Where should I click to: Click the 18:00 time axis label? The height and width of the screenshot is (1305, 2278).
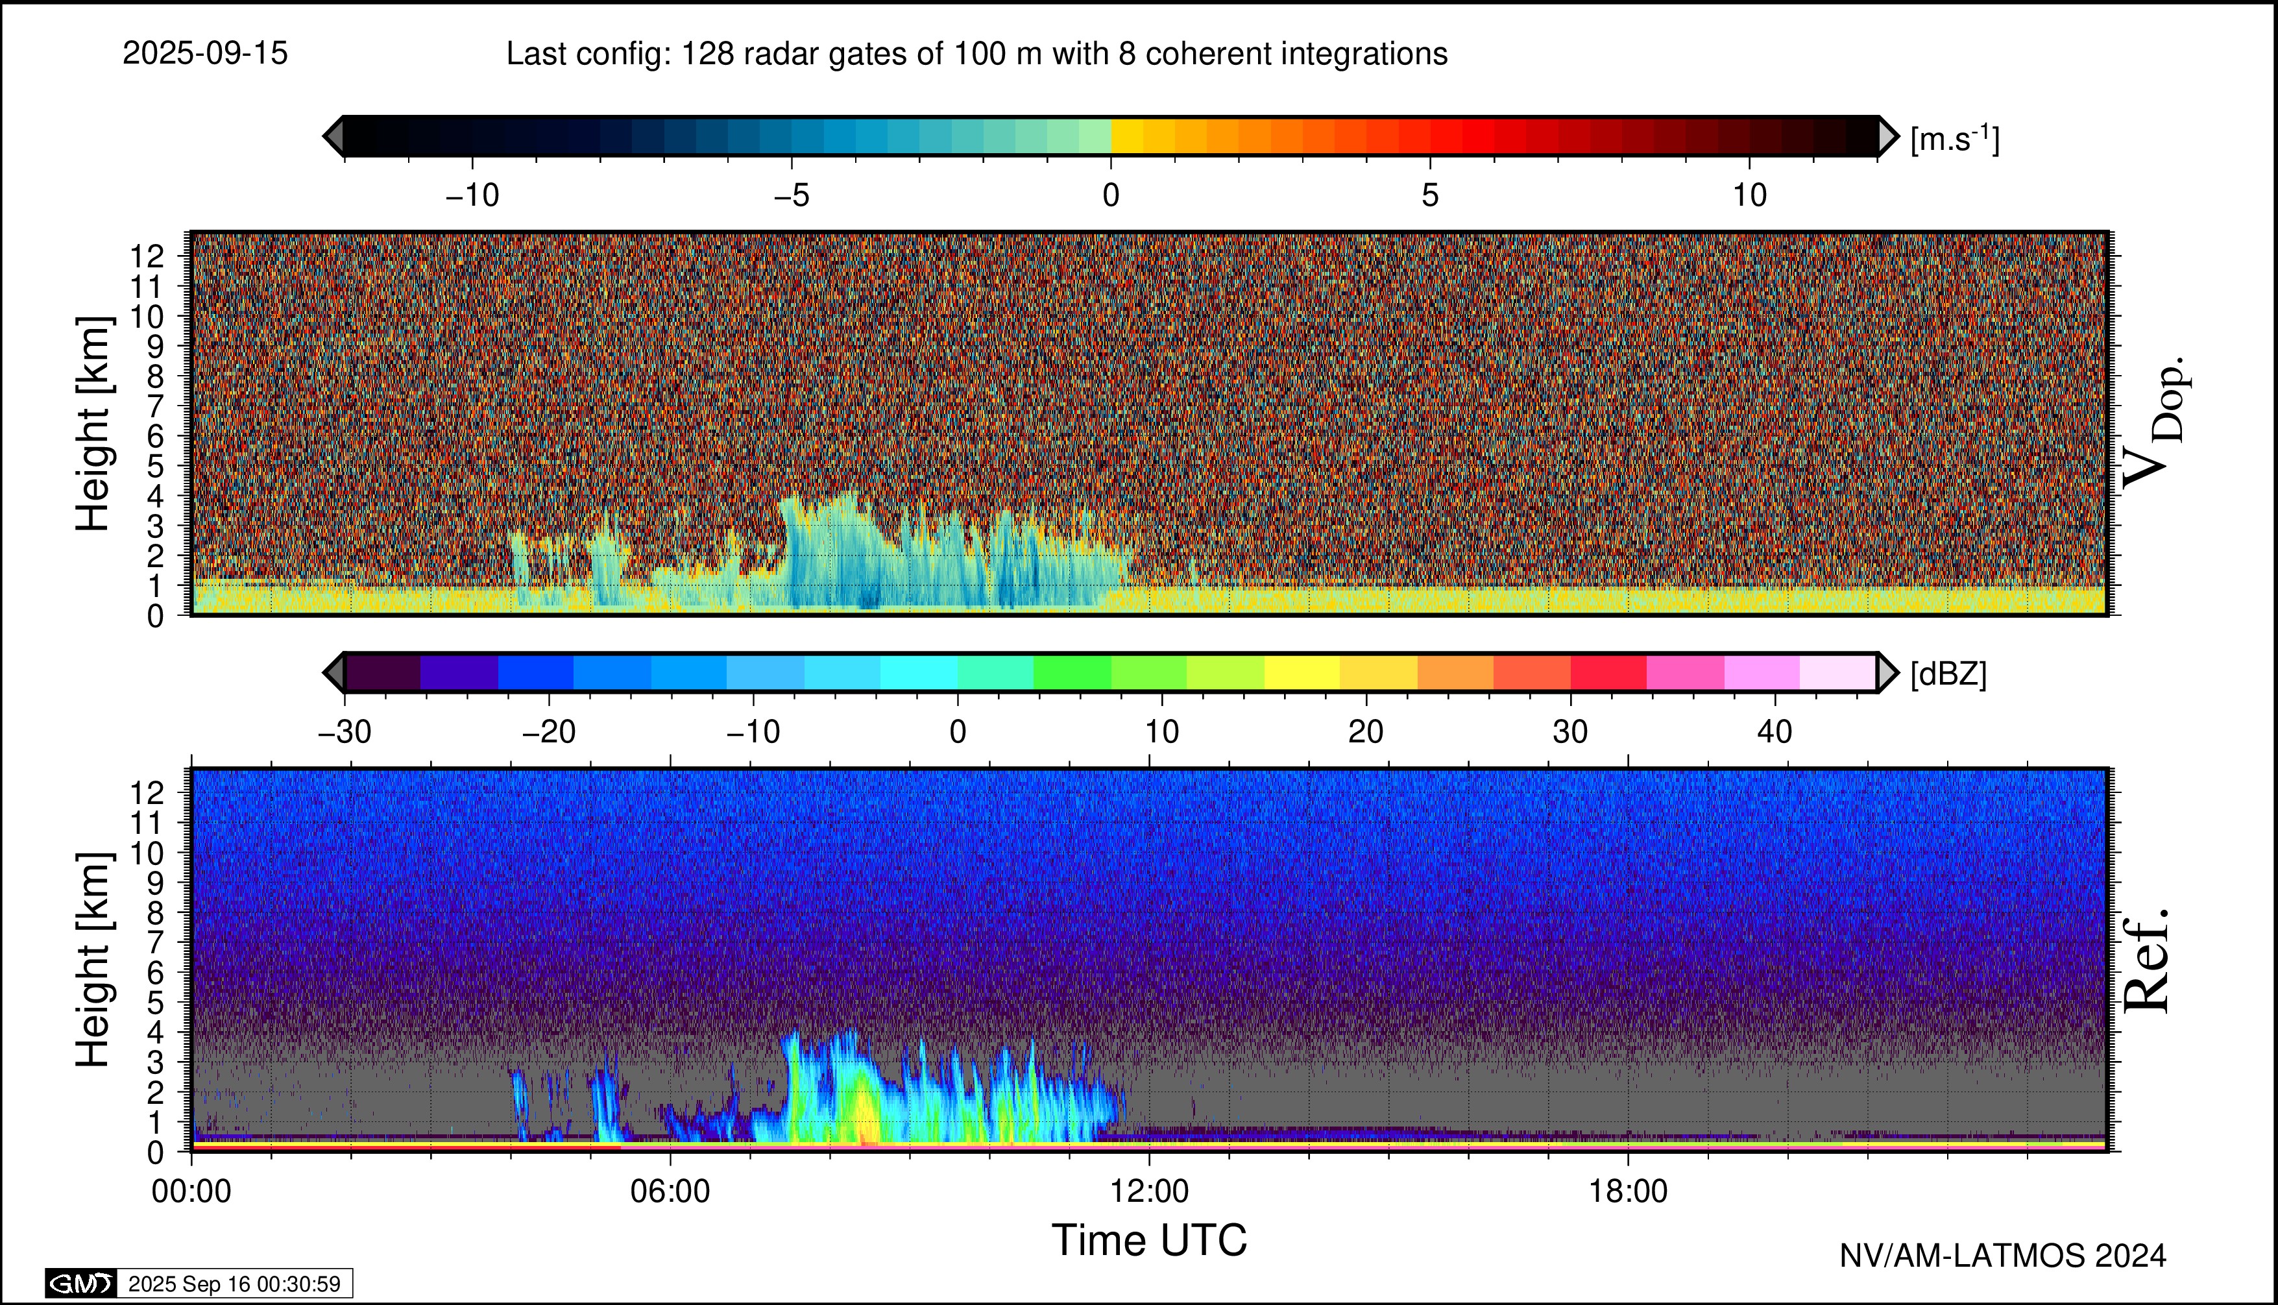click(x=1629, y=1191)
